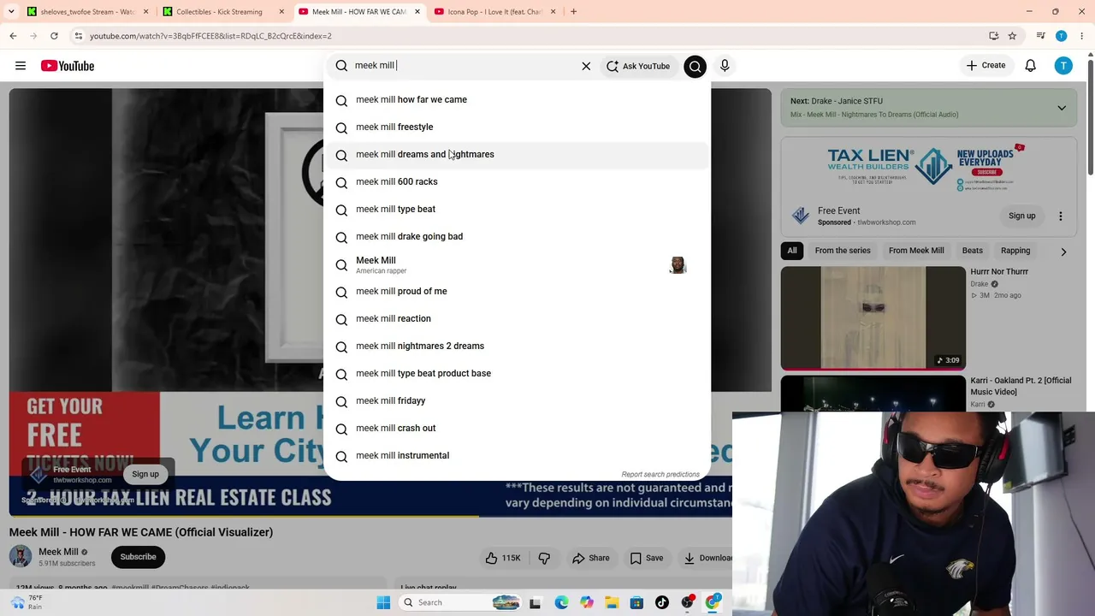Screen dimensions: 1095x616
Task: Open the Hurrr Nor Thurrr video thumbnail
Action: tap(873, 318)
